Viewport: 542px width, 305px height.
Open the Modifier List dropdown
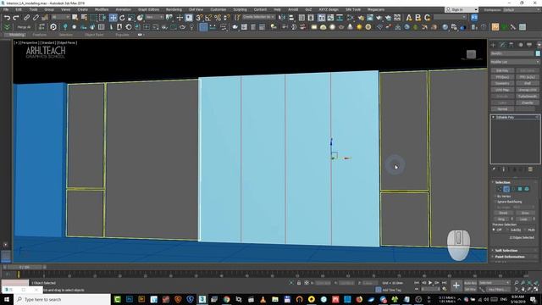point(515,62)
